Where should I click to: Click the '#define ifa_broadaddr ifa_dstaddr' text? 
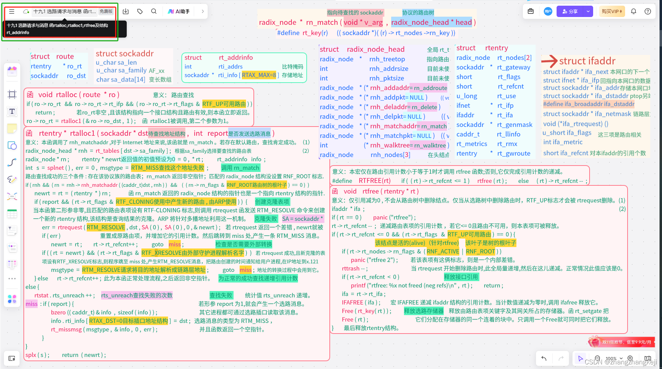pos(589,104)
